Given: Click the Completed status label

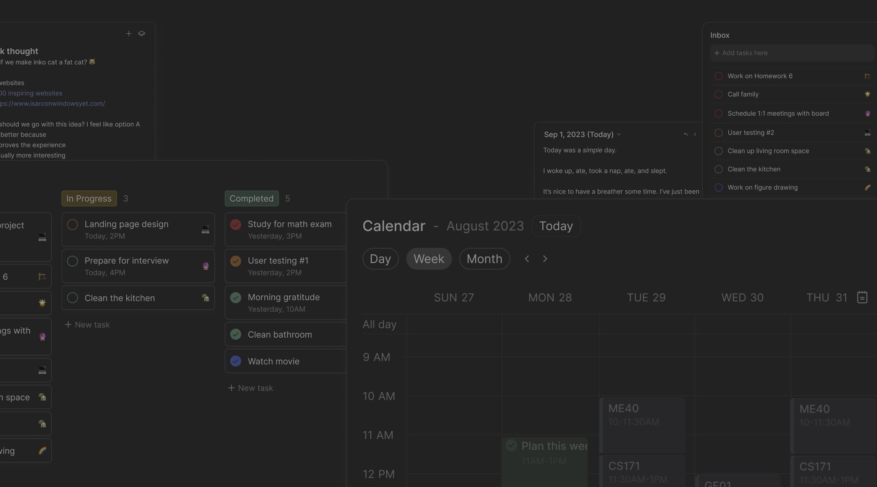Looking at the screenshot, I should (251, 198).
